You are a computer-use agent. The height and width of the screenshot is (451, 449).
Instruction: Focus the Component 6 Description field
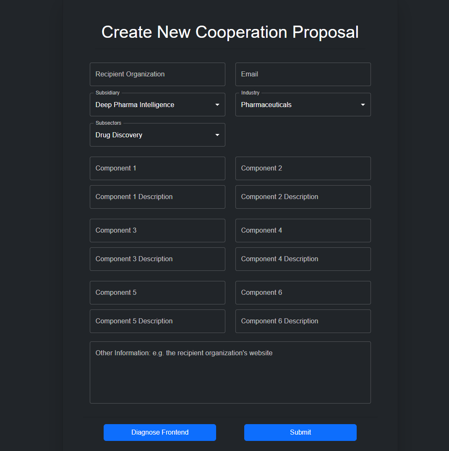pos(303,321)
